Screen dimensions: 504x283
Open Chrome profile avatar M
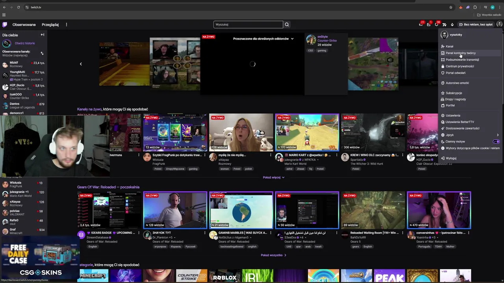(x=492, y=7)
